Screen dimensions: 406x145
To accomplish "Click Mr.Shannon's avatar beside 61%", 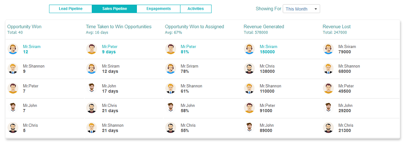I will coord(171,88).
